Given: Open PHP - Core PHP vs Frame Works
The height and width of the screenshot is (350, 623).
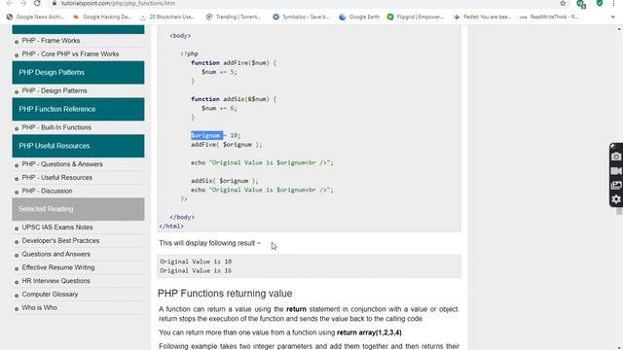Looking at the screenshot, I should [70, 54].
